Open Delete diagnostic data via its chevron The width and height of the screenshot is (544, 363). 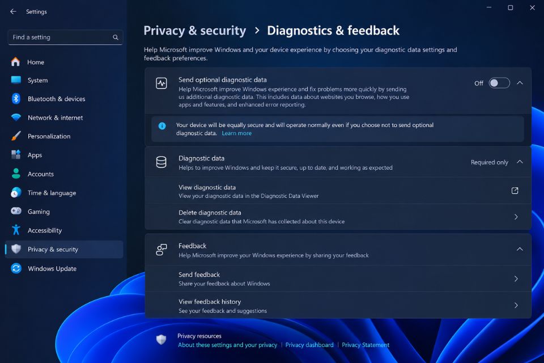(516, 217)
